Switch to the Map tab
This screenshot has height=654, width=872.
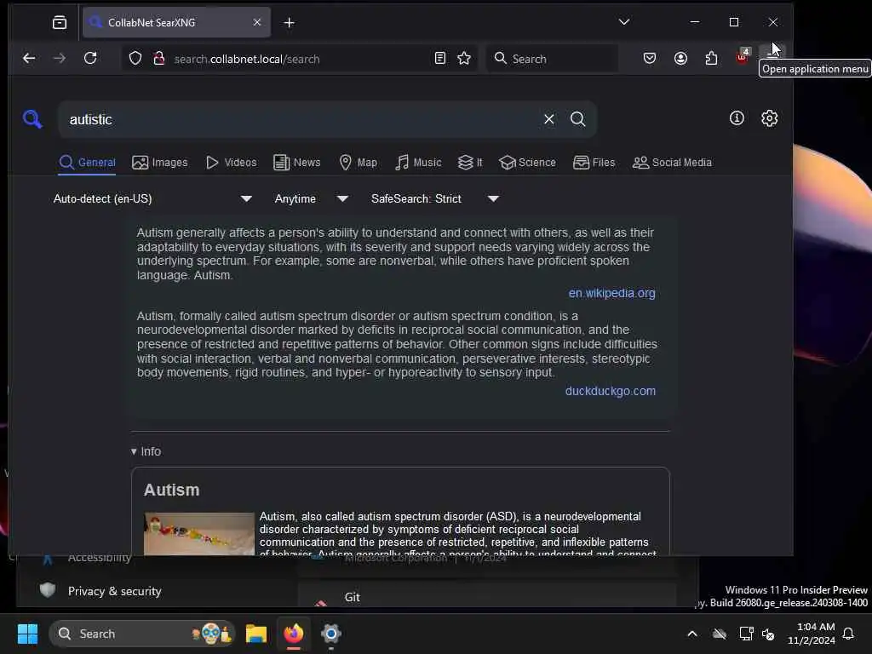click(x=358, y=163)
